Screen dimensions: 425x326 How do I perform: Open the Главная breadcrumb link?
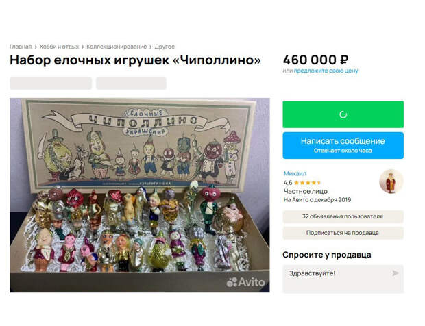(x=21, y=47)
